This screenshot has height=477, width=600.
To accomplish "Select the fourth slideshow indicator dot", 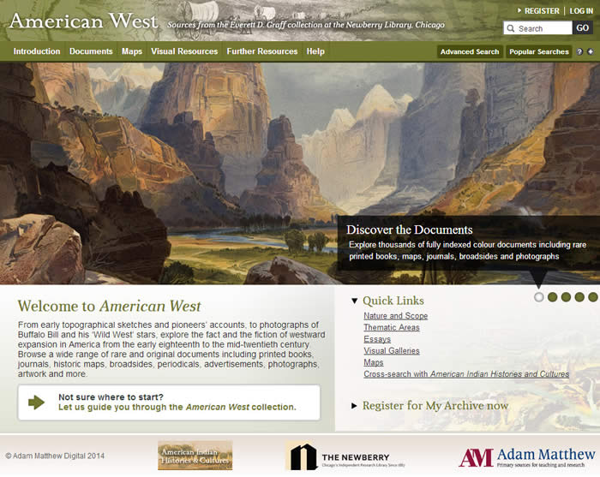I will pos(579,297).
